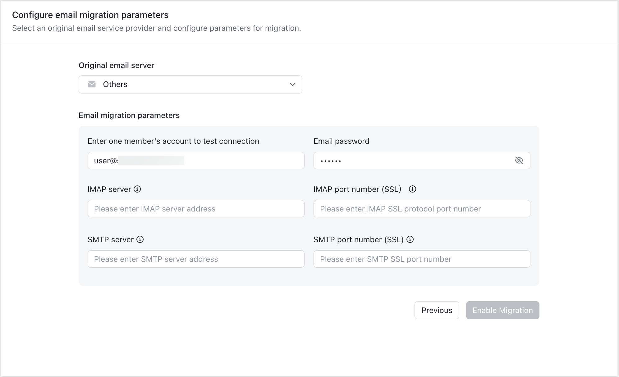The height and width of the screenshot is (377, 619).
Task: Click the info icon next to SMTP server
Action: click(x=140, y=239)
